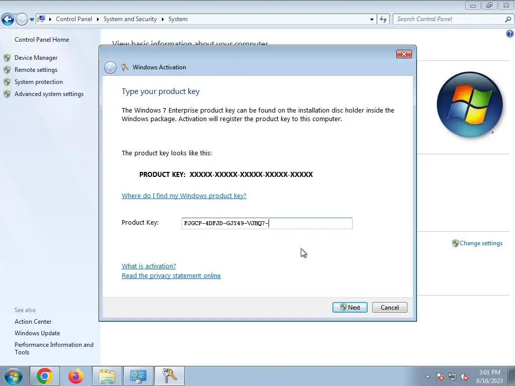This screenshot has height=386, width=515.
Task: Click the shield icon next to Remote settings
Action: pos(7,70)
